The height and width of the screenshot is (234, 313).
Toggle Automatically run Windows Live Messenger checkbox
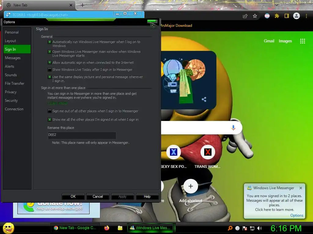click(50, 42)
